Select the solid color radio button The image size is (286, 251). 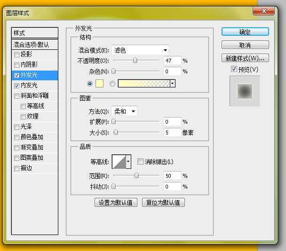coord(89,84)
